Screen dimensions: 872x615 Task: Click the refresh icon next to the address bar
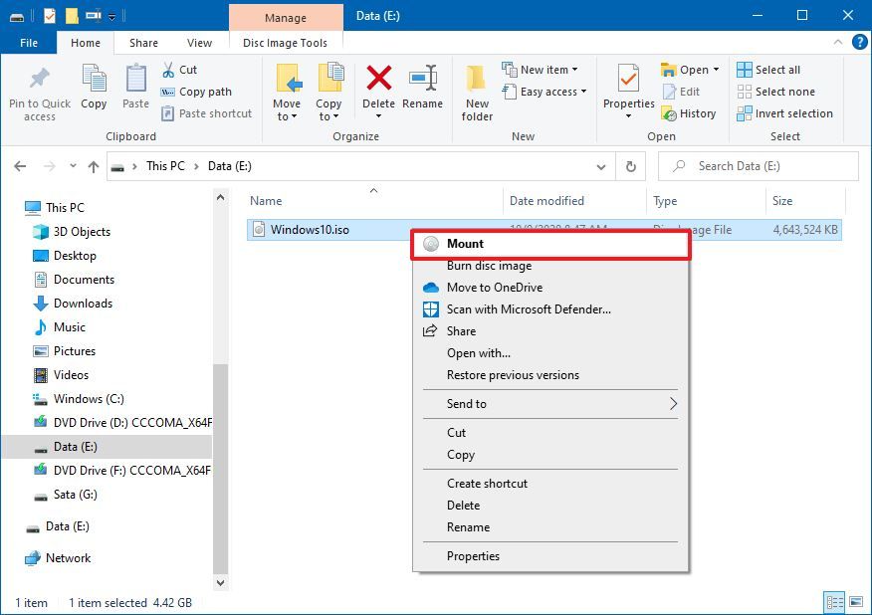(x=631, y=166)
